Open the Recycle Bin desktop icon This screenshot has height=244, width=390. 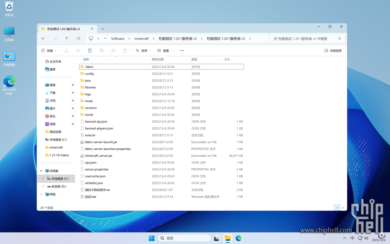[x=9, y=8]
